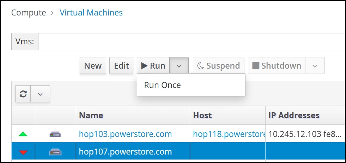Open the Shutdown dropdown arrow
The image size is (346, 163).
click(315, 65)
